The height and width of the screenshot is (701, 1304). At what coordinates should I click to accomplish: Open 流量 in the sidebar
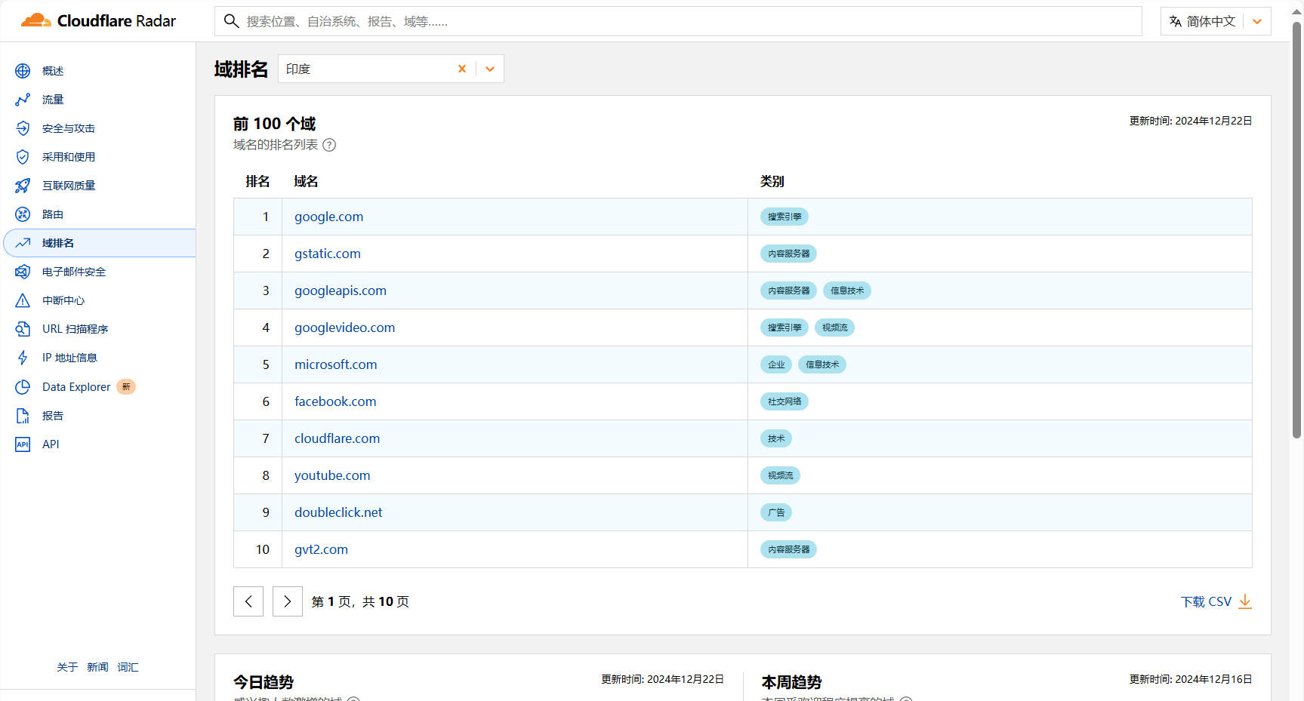click(x=53, y=100)
